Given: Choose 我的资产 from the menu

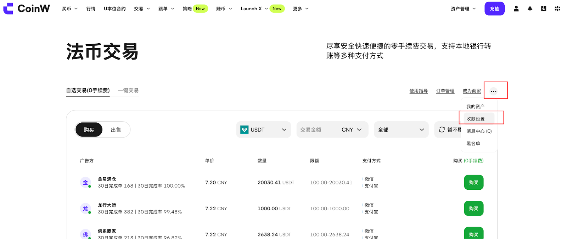Looking at the screenshot, I should 476,106.
